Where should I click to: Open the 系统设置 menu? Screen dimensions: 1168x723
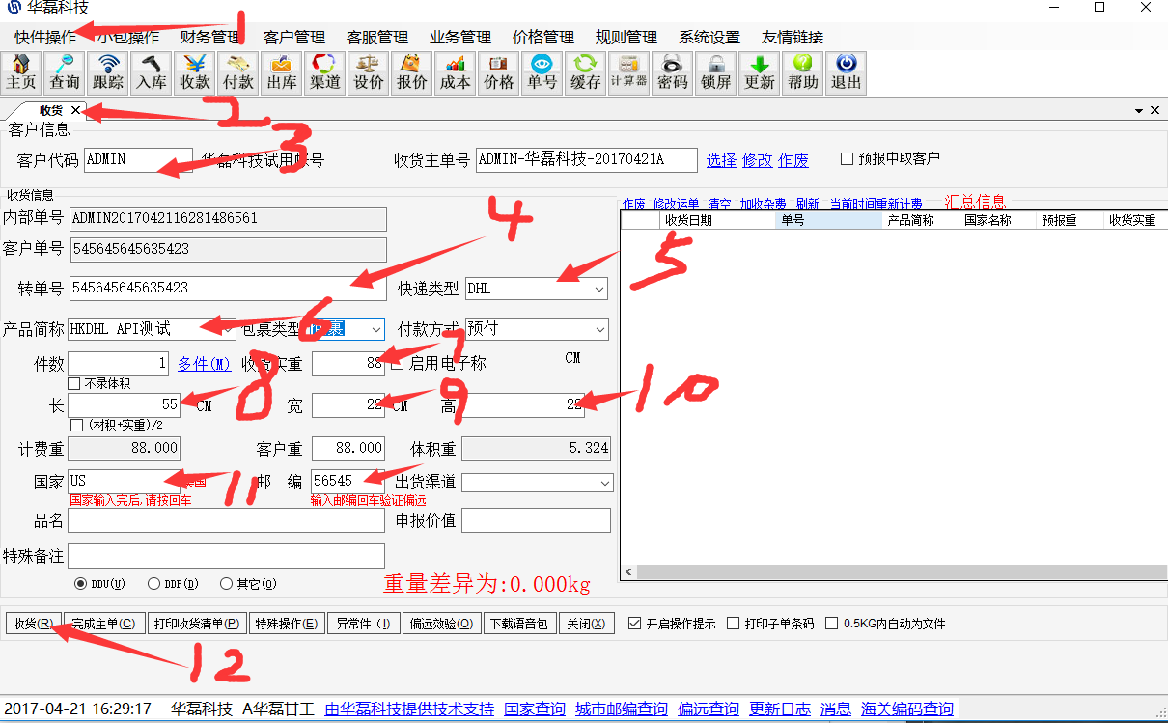pos(709,38)
